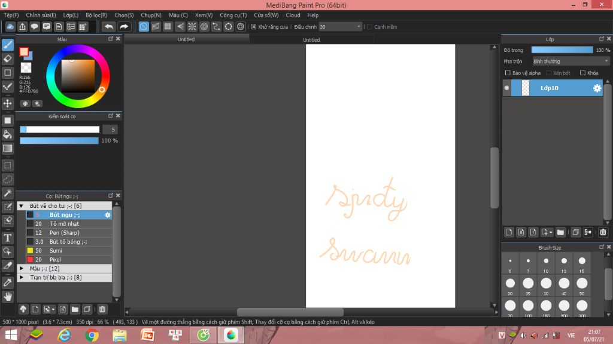Screen dimensions: 613x344
Task: Open Pha trộn blend mode dropdown
Action: click(570, 62)
